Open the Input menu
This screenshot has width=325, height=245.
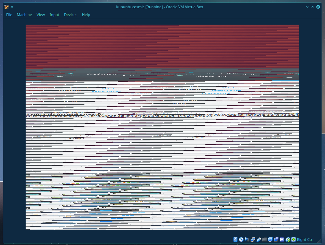54,15
